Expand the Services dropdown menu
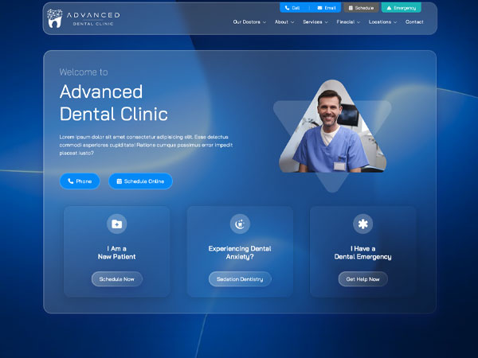 [x=315, y=22]
